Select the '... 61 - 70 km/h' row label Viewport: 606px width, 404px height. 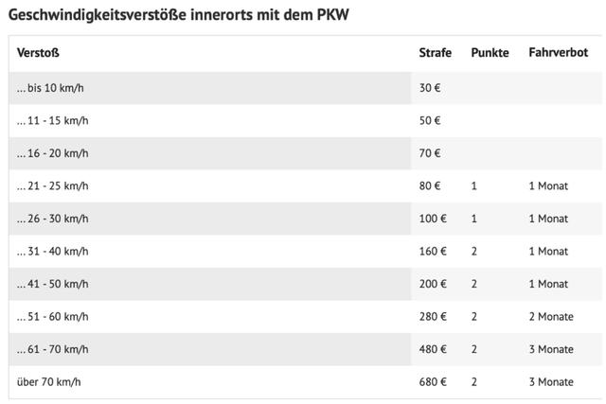tap(53, 349)
